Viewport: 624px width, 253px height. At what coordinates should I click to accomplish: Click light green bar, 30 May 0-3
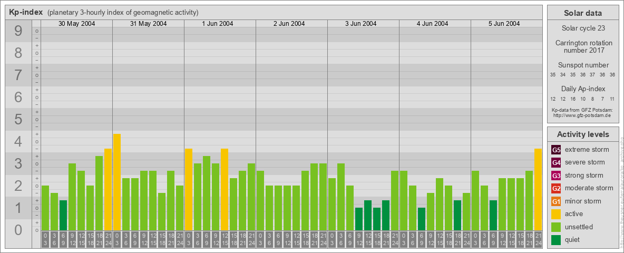click(x=45, y=208)
